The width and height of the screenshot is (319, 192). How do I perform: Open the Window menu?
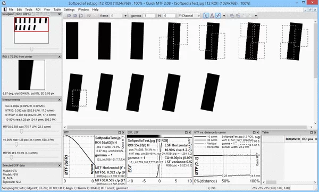coord(83,10)
